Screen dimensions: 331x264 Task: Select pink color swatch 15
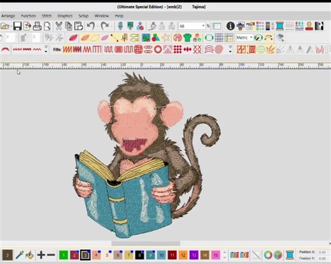(215, 255)
